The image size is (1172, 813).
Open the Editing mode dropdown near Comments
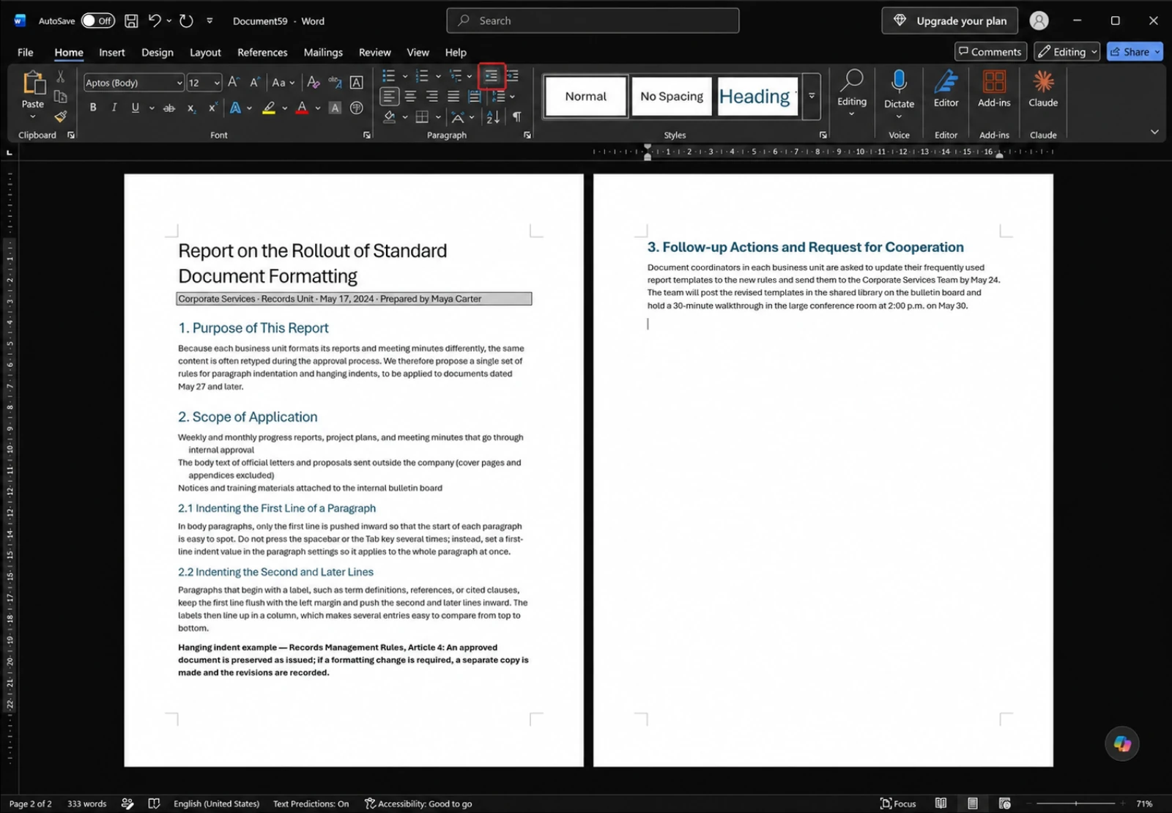1067,51
